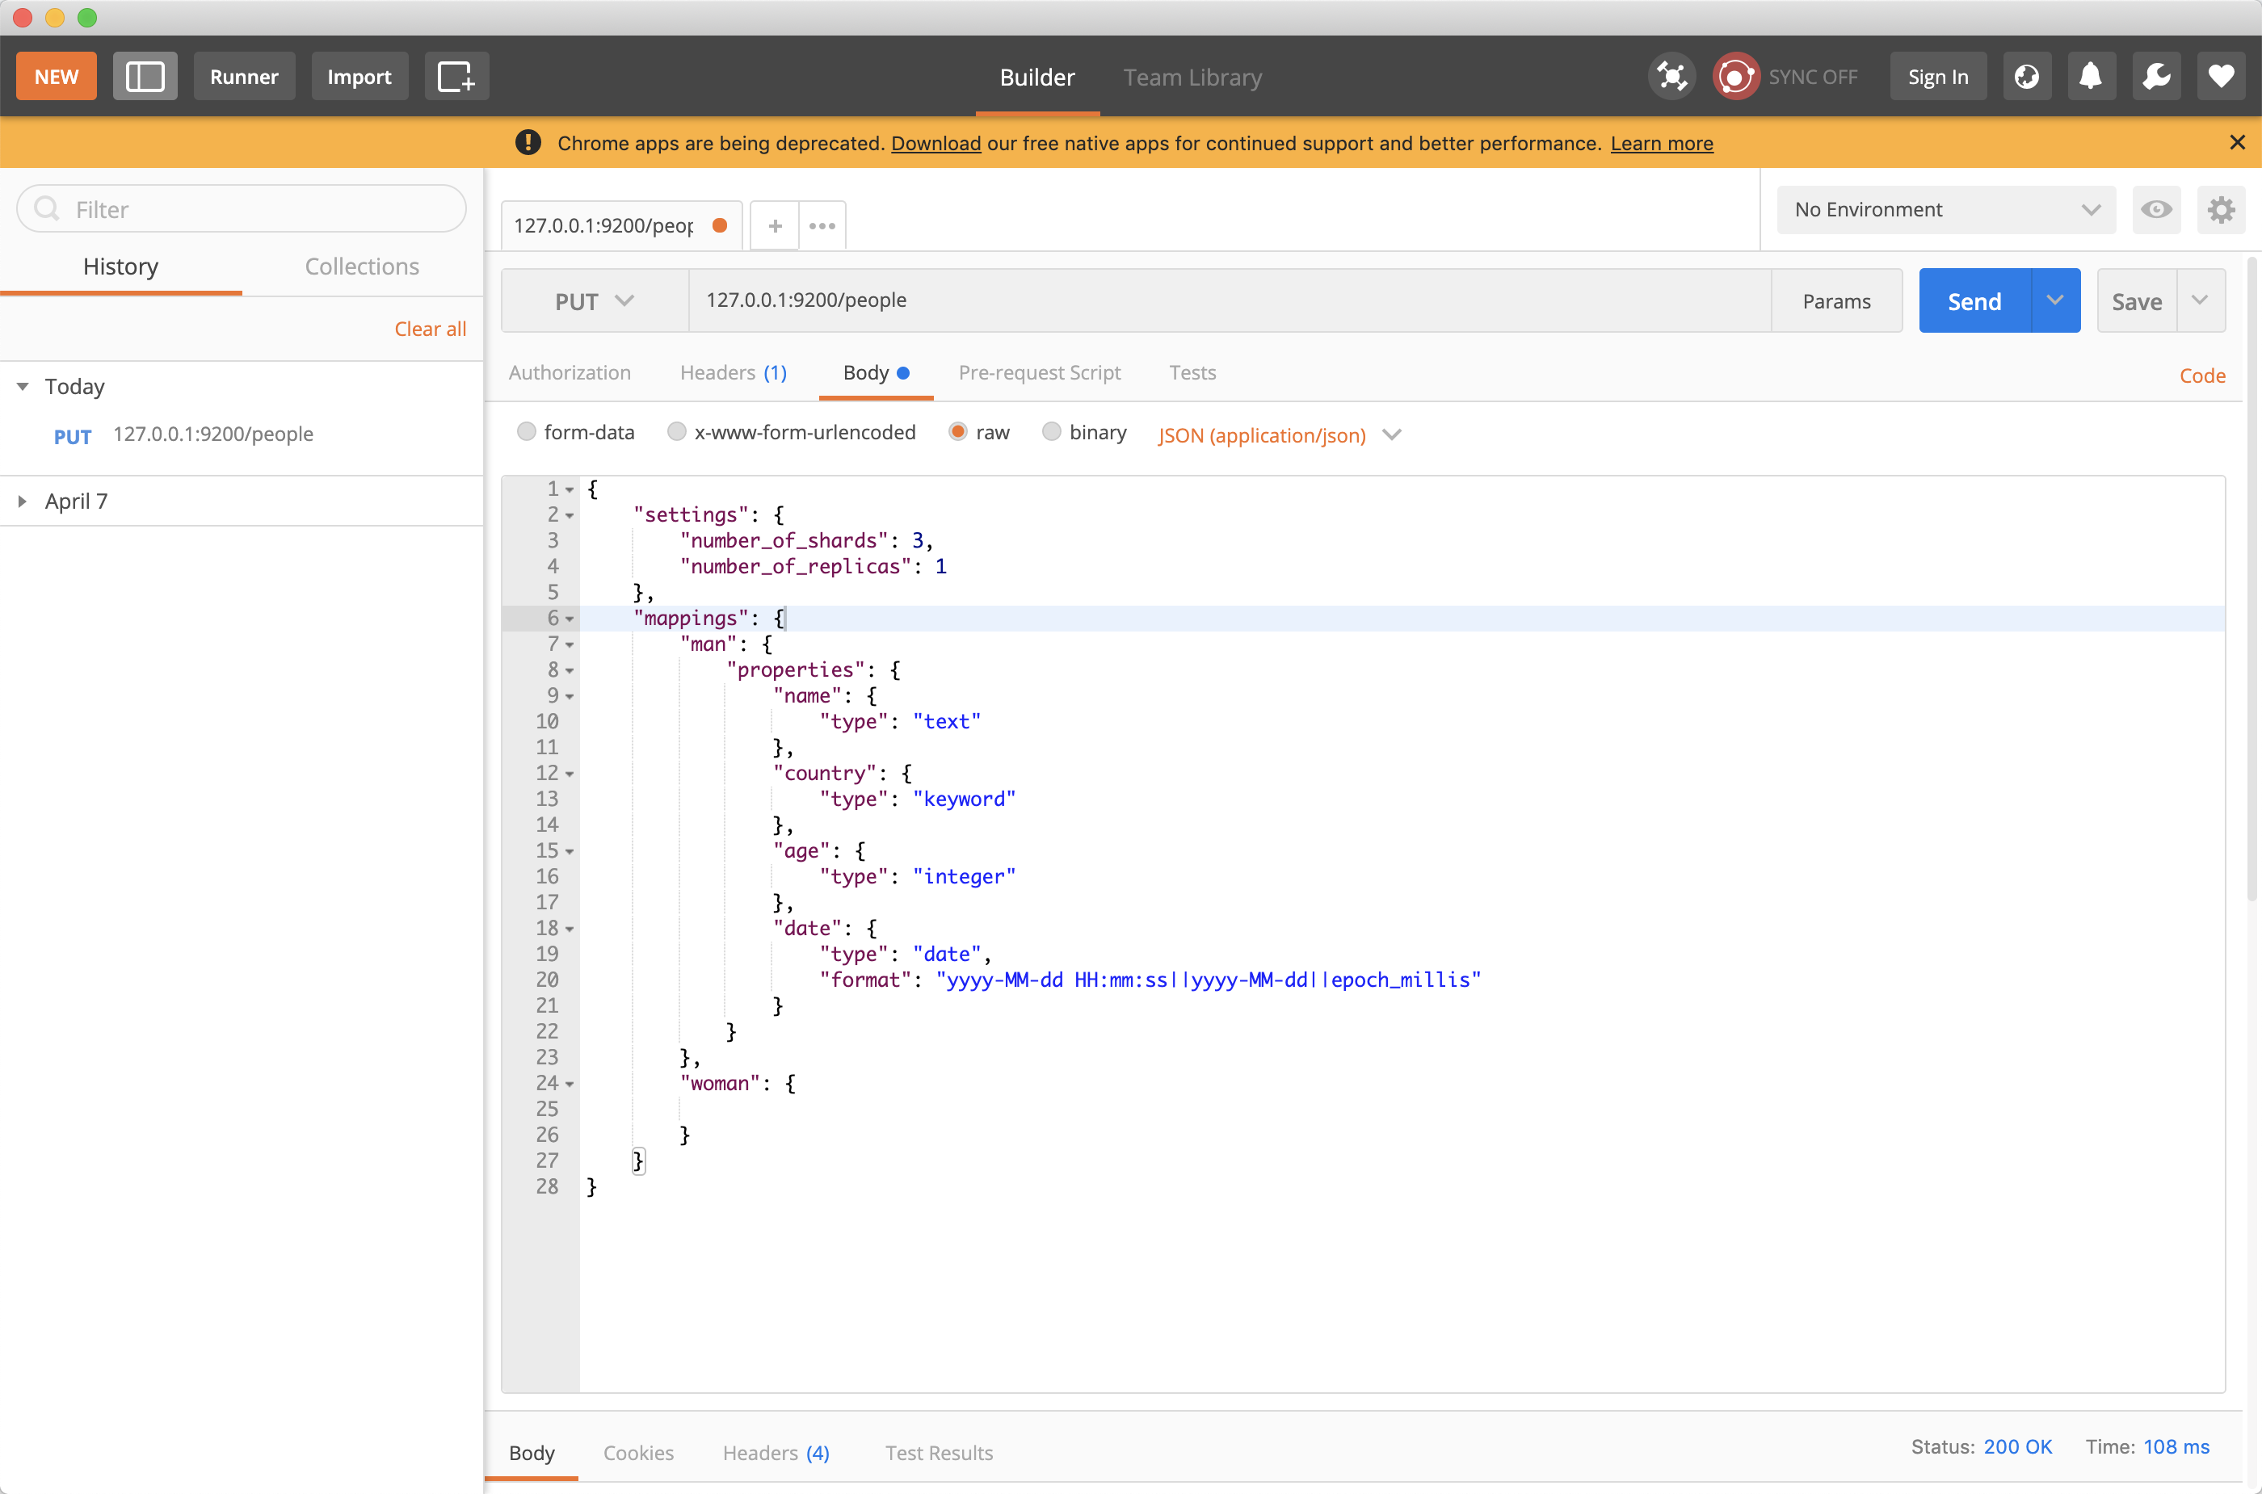The height and width of the screenshot is (1494, 2262).
Task: Switch to the Collections tab
Action: coord(362,266)
